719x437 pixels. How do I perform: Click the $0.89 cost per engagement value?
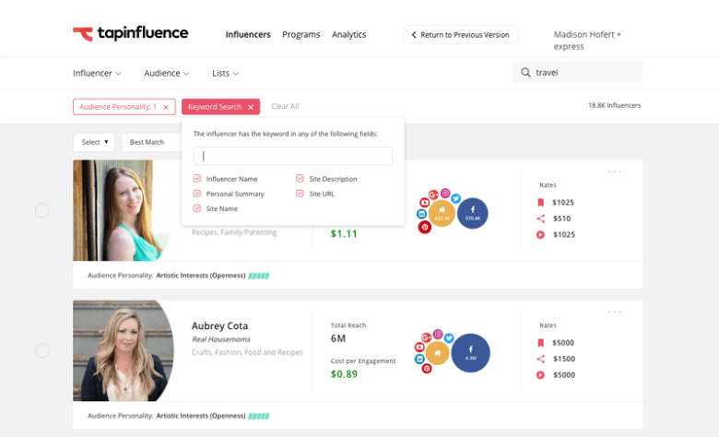click(344, 374)
